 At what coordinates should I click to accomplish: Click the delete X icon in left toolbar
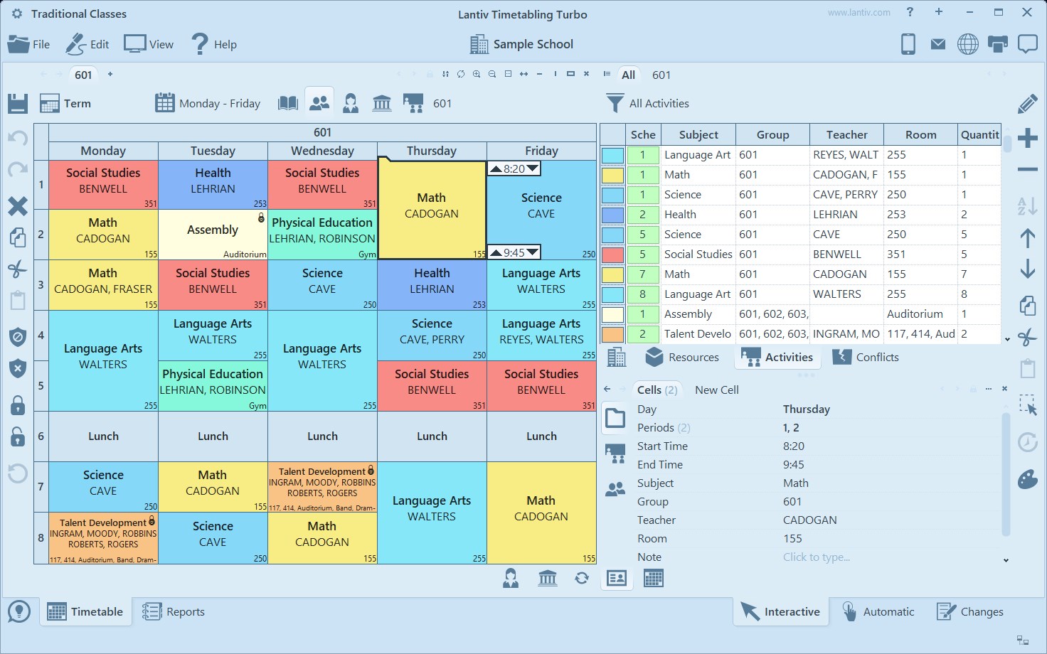[x=18, y=206]
